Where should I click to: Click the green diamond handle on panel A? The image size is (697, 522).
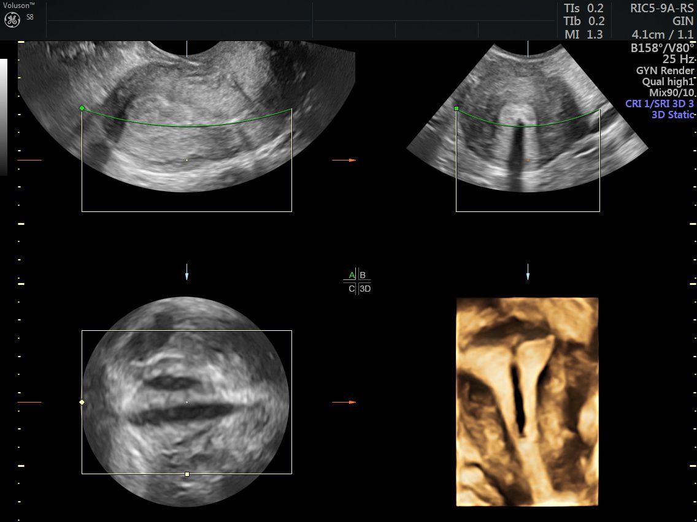(82, 108)
